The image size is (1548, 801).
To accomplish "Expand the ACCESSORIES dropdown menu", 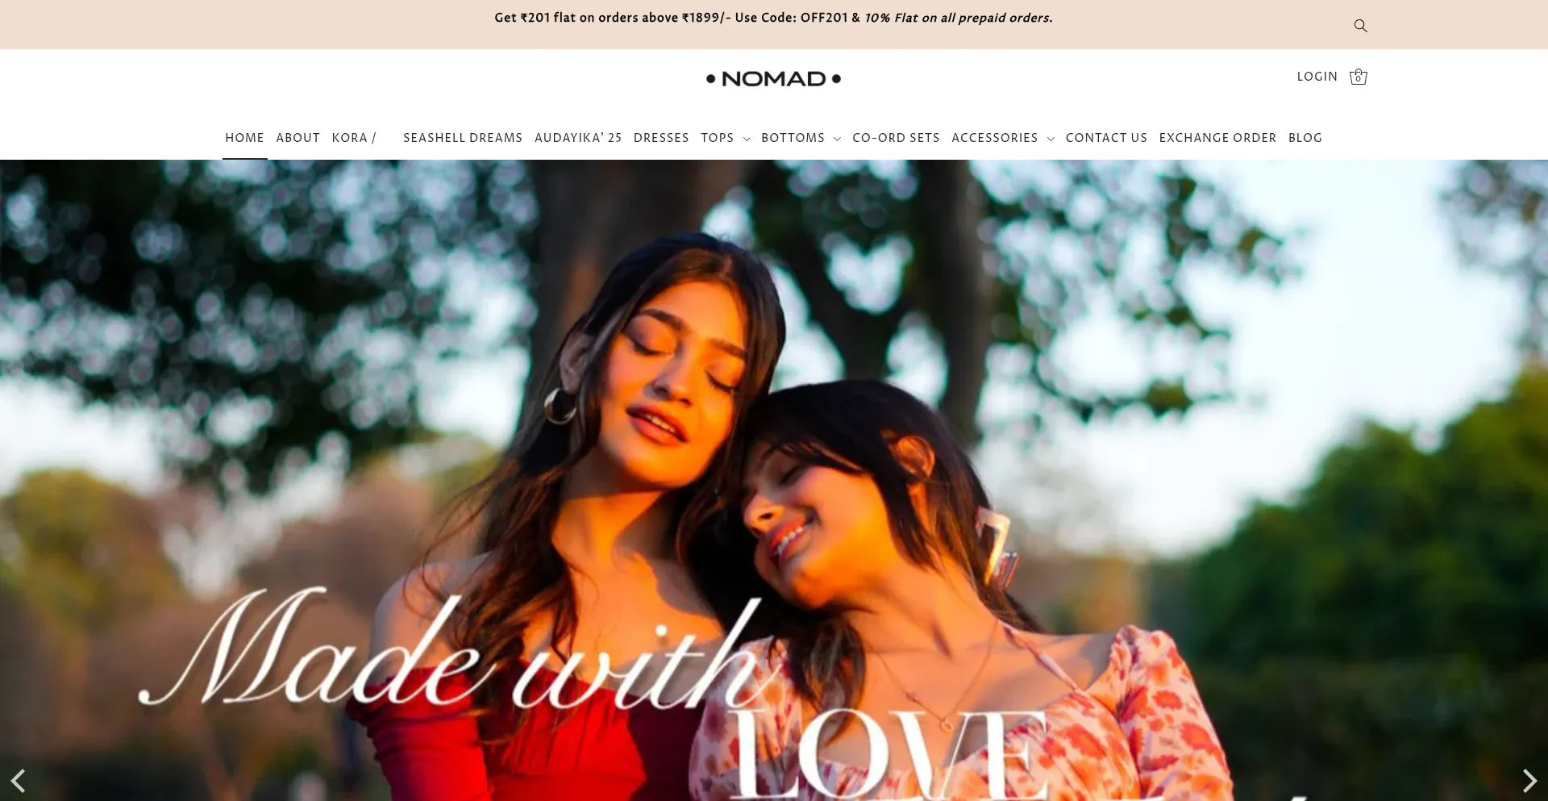I will tap(1003, 138).
